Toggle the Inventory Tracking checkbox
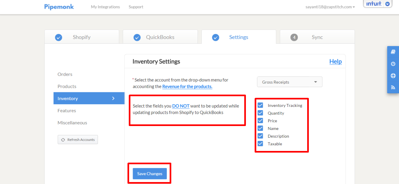Screen dimensions: 399x184 tap(260, 105)
